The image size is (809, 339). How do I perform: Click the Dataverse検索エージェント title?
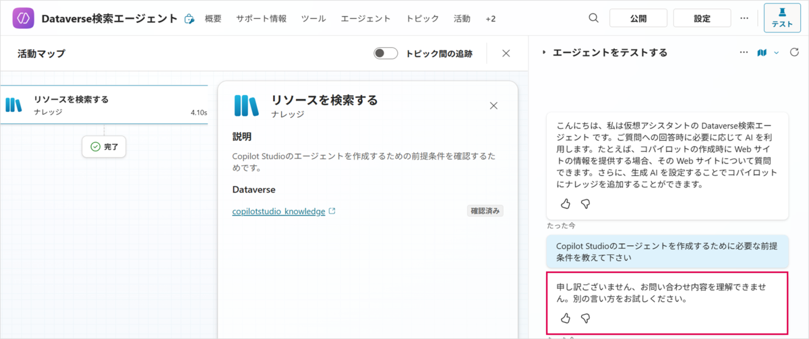click(x=110, y=19)
